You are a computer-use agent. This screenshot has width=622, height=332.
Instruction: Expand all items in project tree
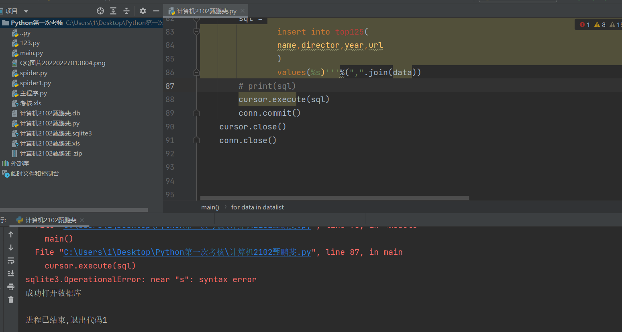tap(113, 11)
